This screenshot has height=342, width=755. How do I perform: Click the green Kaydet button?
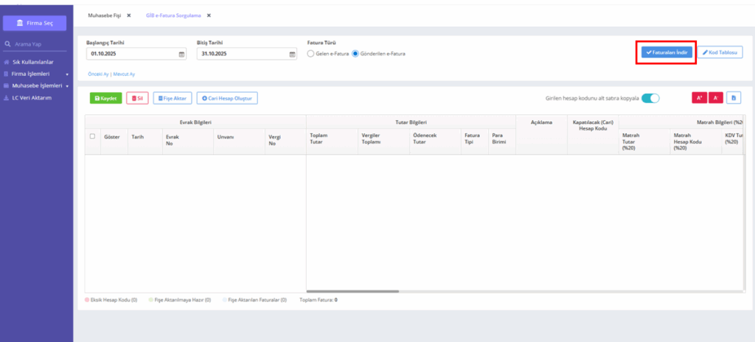[x=106, y=98]
